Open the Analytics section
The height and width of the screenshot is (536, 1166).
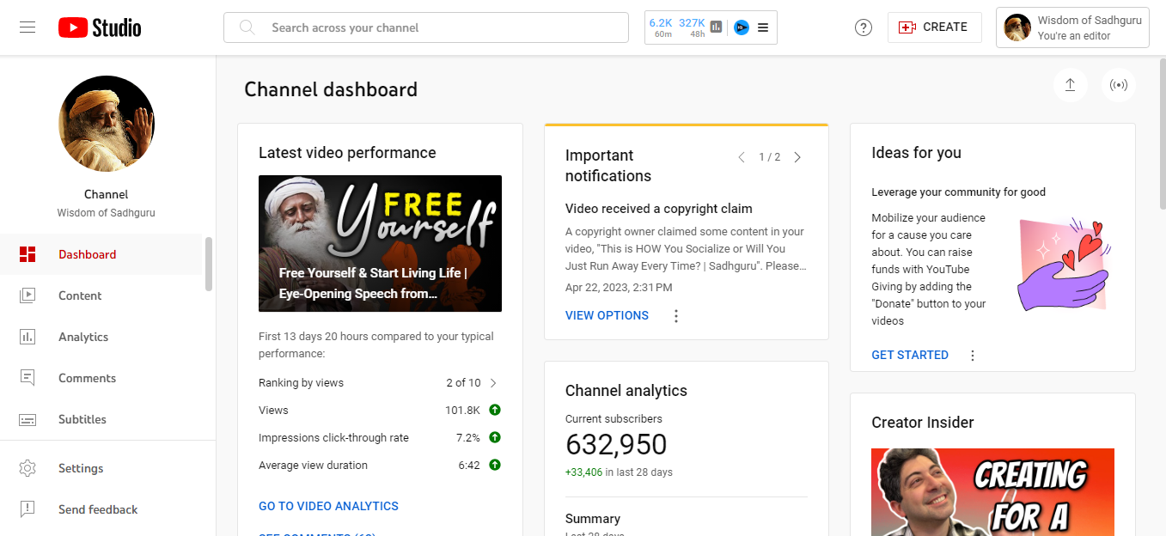pos(101,337)
